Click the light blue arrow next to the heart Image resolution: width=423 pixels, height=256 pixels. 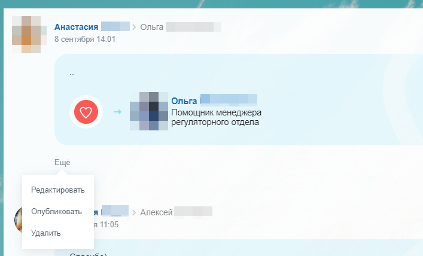[x=117, y=112]
